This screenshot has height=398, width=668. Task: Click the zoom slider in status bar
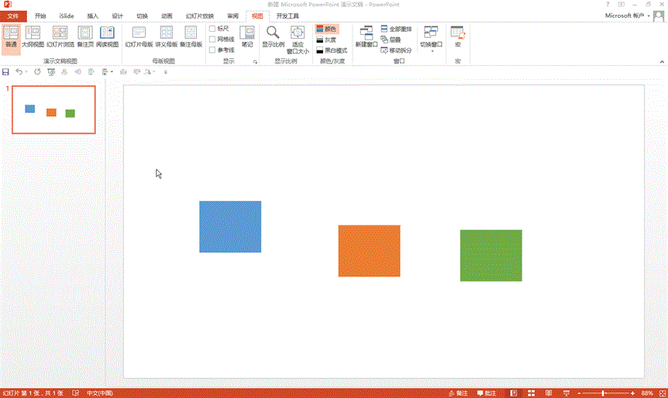[x=603, y=393]
